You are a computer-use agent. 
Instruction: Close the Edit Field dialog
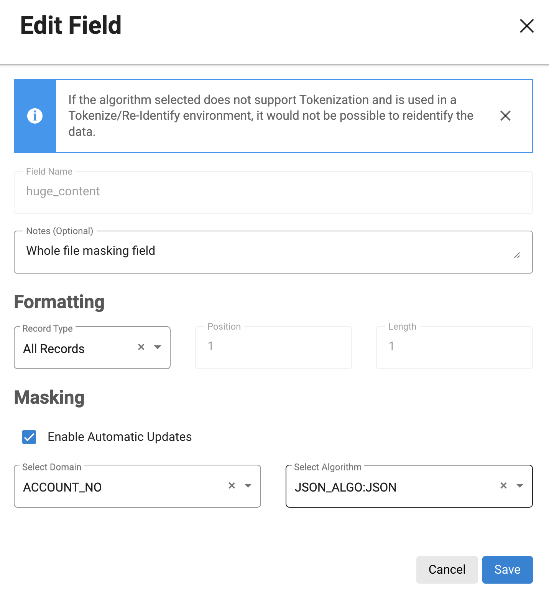(527, 26)
